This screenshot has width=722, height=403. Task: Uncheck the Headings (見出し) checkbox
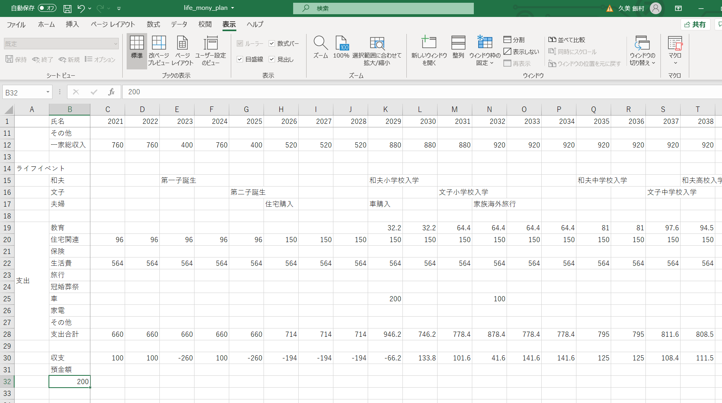[272, 59]
